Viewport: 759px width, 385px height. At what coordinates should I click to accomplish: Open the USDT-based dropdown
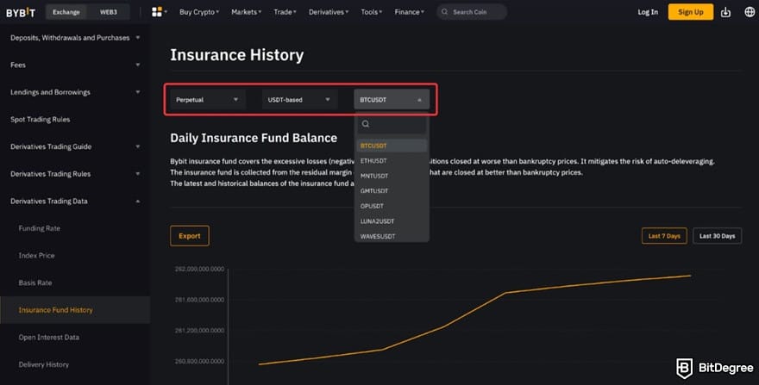(299, 100)
